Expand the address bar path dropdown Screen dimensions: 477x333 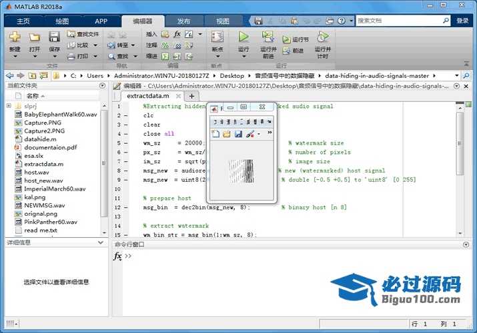click(456, 75)
